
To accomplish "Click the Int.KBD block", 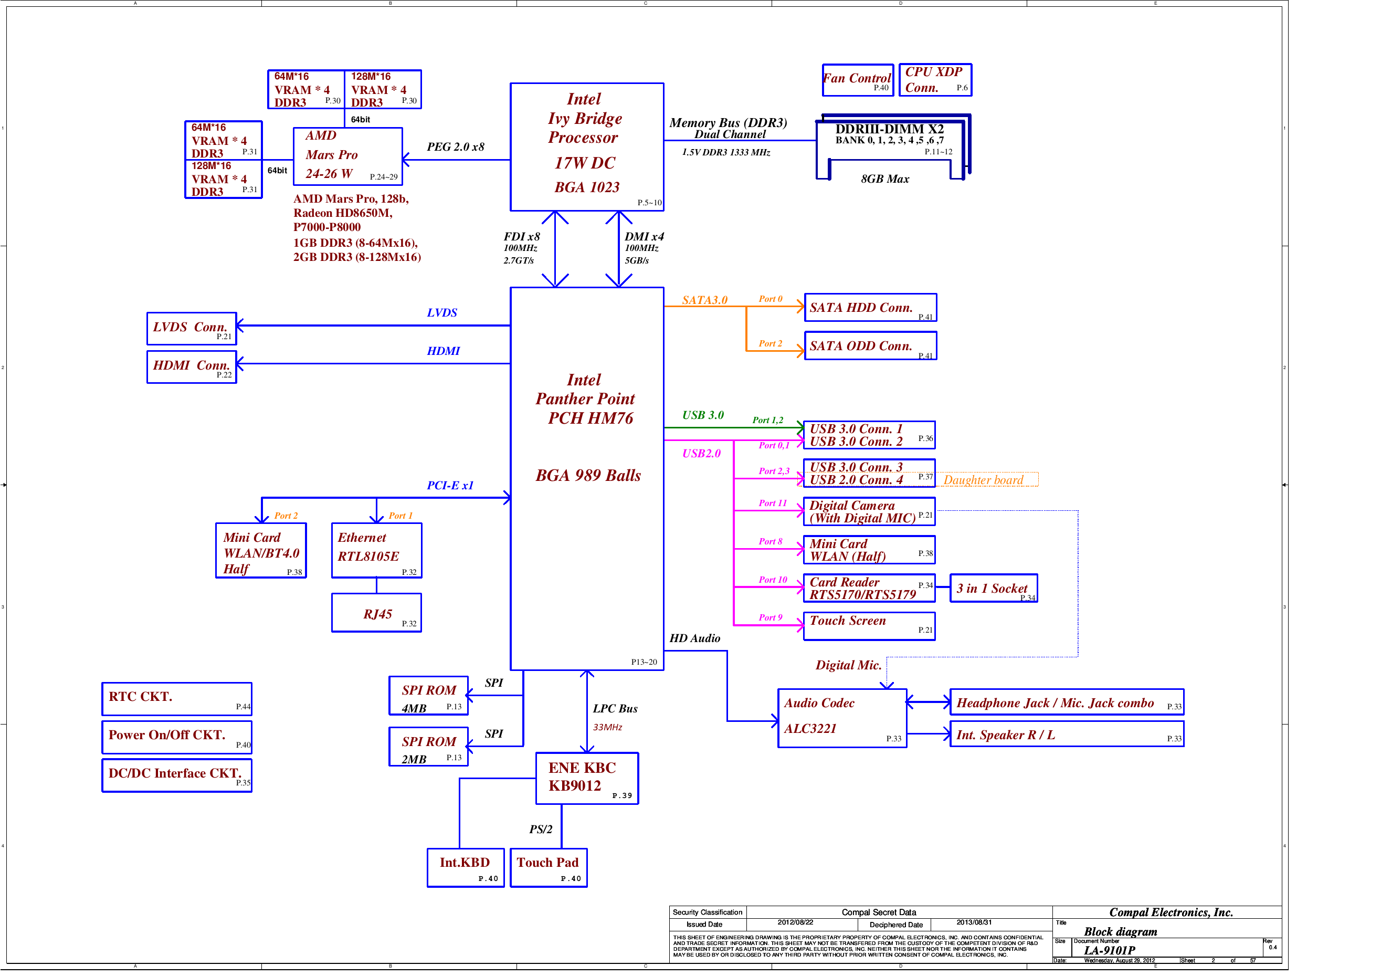I will pyautogui.click(x=466, y=868).
